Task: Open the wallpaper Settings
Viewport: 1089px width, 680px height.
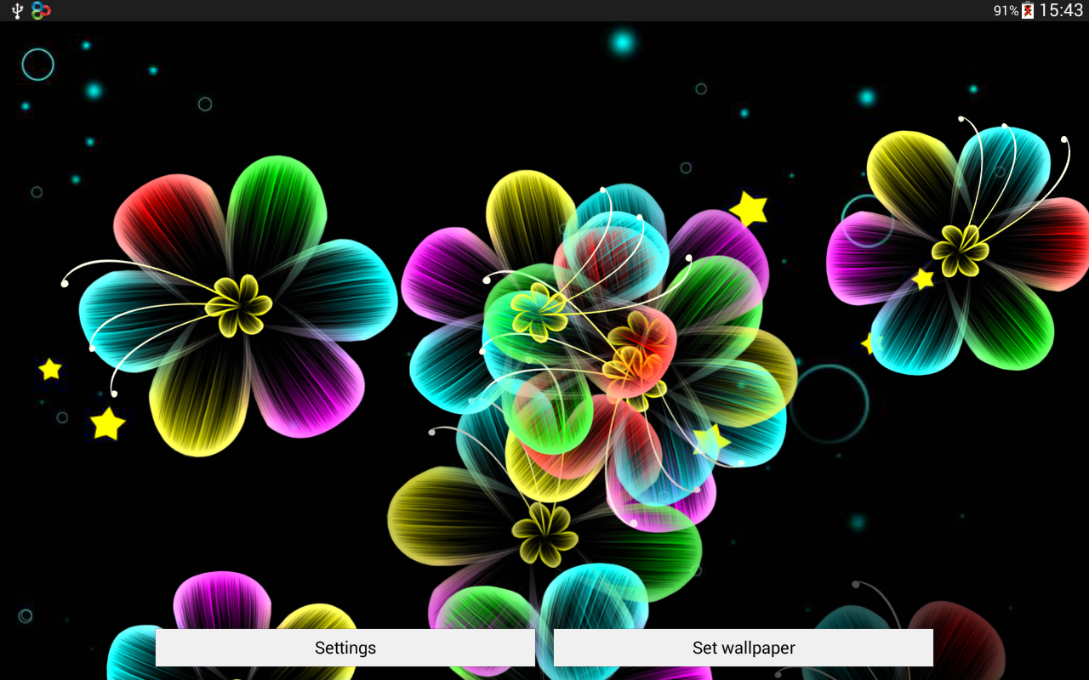Action: [345, 648]
